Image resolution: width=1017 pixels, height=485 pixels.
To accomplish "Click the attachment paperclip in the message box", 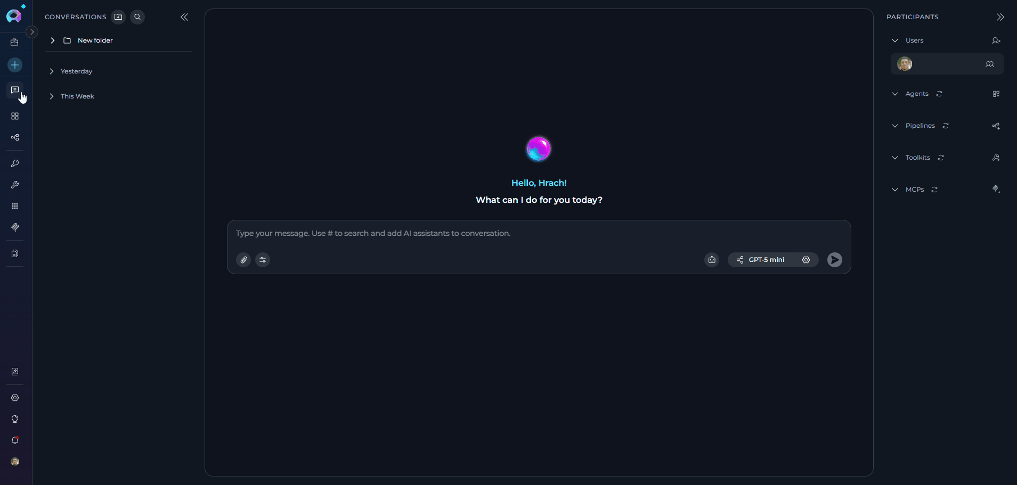I will point(243,260).
